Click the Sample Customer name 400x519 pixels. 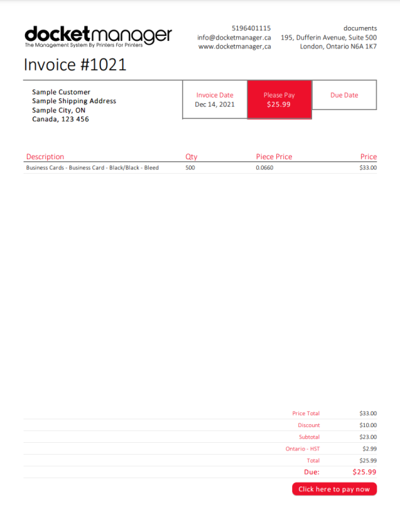61,92
